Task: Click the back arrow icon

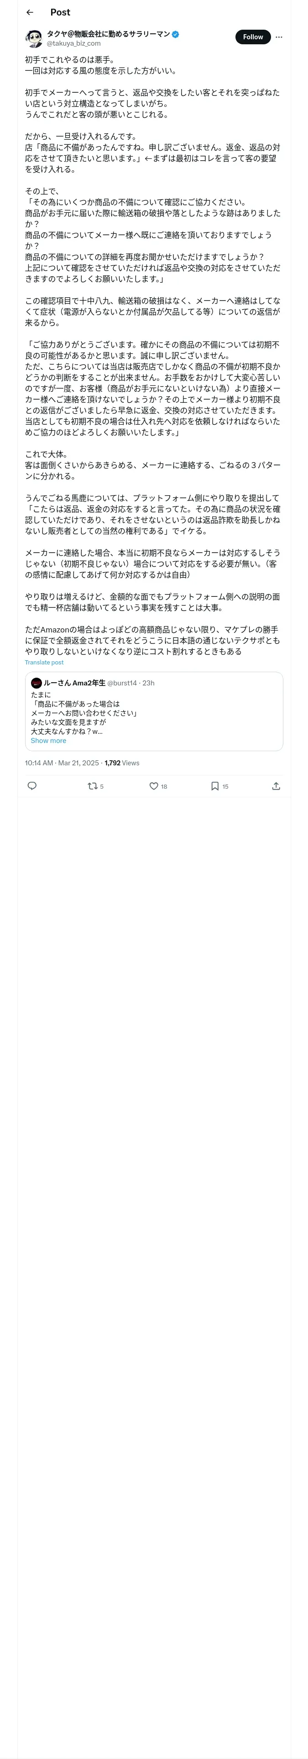Action: [x=29, y=12]
